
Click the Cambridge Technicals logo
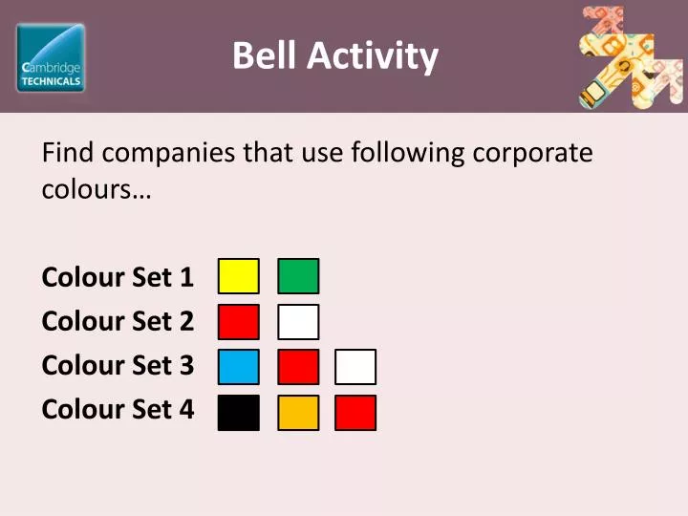51,57
